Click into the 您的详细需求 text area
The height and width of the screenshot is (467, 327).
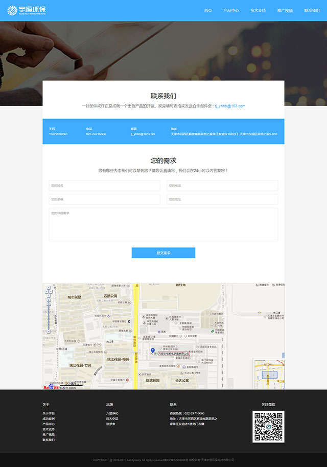pyautogui.click(x=163, y=224)
